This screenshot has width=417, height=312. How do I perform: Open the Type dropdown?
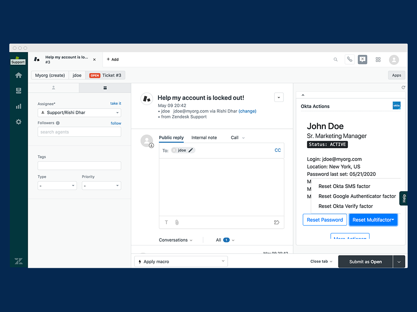click(x=57, y=186)
